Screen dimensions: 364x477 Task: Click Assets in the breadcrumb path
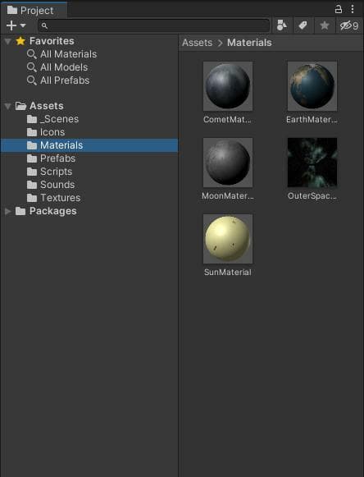[x=198, y=43]
